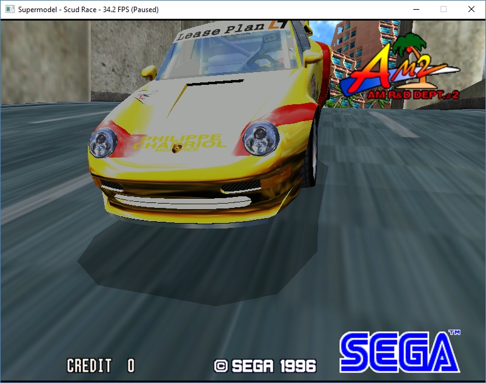Click the 'CREDIT 0' counter text
The image size is (486, 383).
(101, 365)
